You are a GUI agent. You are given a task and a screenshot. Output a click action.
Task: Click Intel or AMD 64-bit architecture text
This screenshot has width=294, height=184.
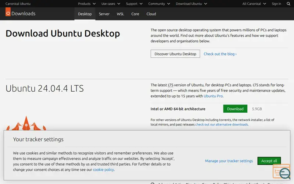pyautogui.click(x=178, y=109)
